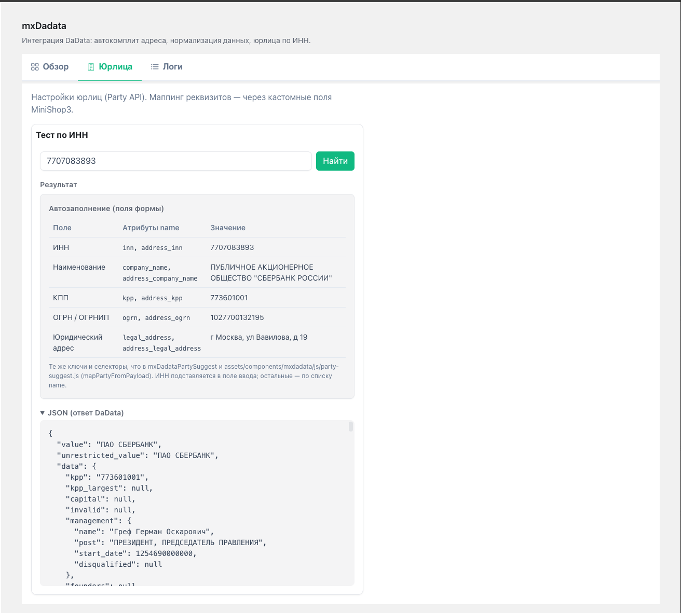
Task: Click the mxDadata page heading
Action: click(44, 26)
